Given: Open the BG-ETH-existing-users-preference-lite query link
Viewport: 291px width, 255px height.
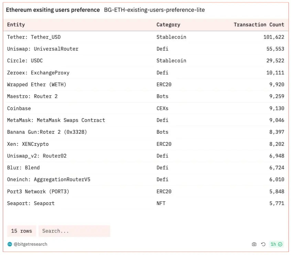Looking at the screenshot, I should point(154,10).
